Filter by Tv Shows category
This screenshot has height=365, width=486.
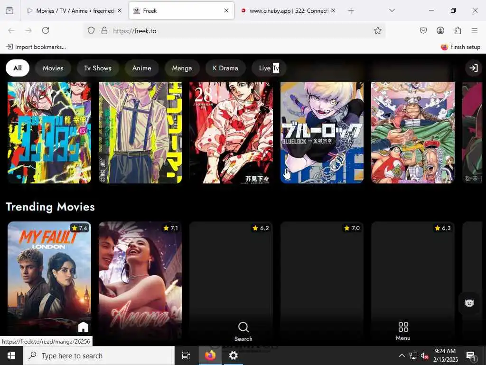click(x=98, y=68)
